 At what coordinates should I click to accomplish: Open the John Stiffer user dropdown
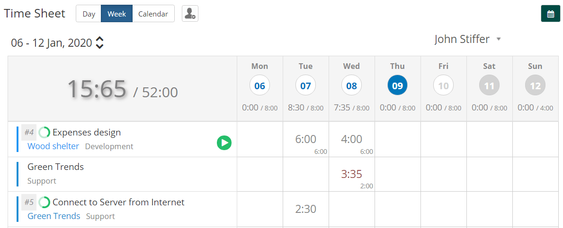467,39
